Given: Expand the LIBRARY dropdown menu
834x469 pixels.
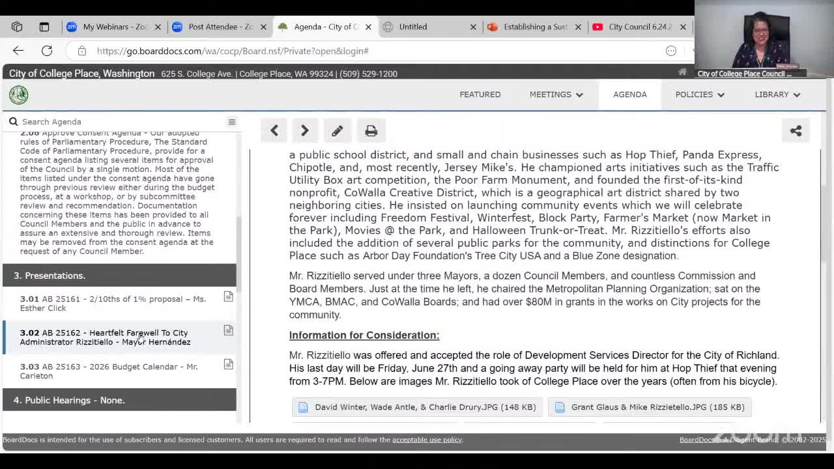Looking at the screenshot, I should [777, 94].
